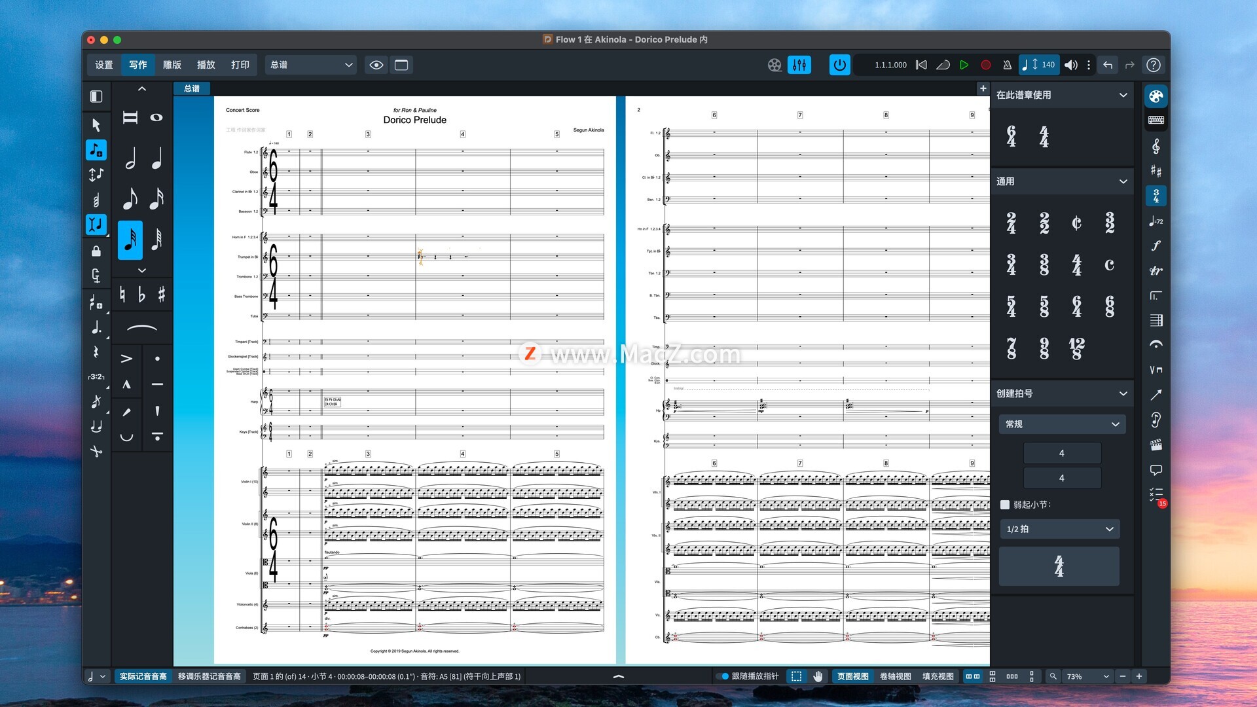Open the tempo panel icon
Screen dimensions: 1257x707
[1156, 221]
